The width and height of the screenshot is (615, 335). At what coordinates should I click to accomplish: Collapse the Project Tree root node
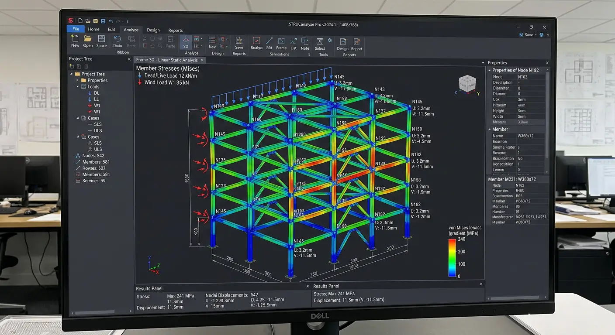point(72,74)
